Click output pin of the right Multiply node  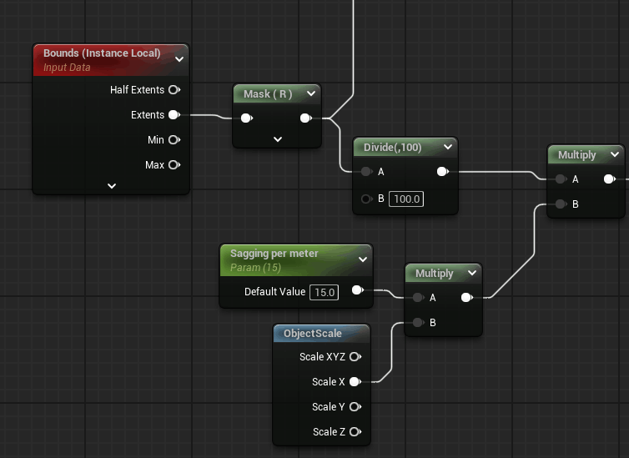pyautogui.click(x=609, y=179)
